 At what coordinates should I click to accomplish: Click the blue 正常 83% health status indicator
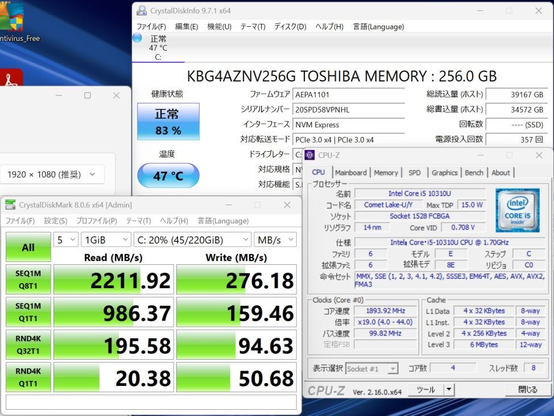click(168, 122)
